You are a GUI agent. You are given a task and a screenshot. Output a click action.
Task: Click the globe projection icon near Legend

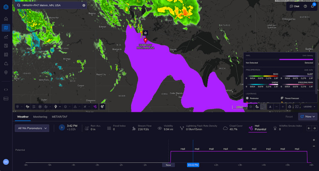point(290,107)
